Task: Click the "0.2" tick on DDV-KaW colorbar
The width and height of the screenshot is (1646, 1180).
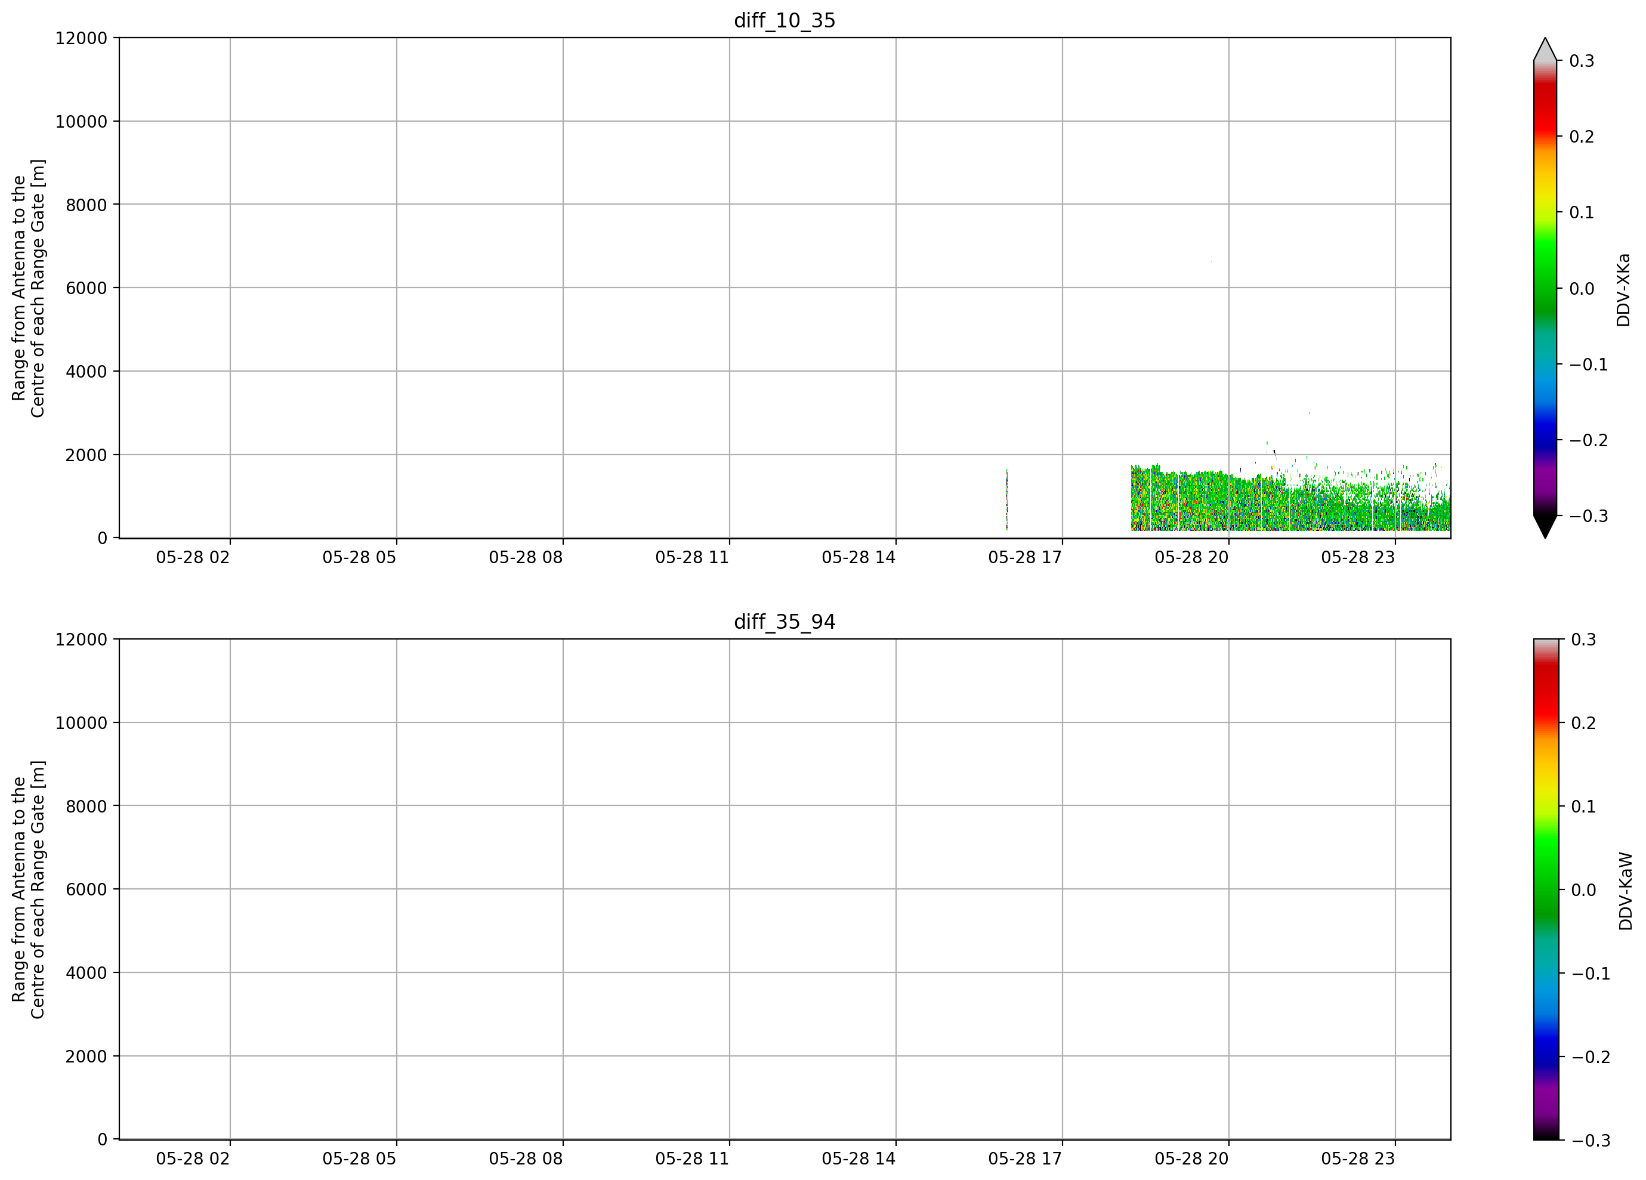Action: [x=1583, y=723]
